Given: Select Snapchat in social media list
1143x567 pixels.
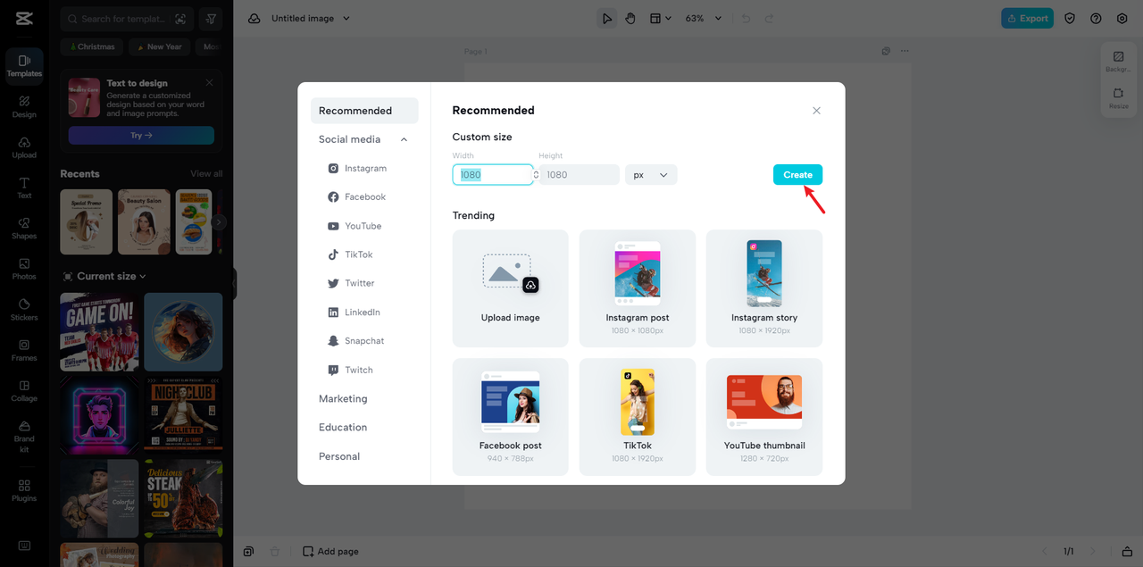Looking at the screenshot, I should tap(355, 341).
